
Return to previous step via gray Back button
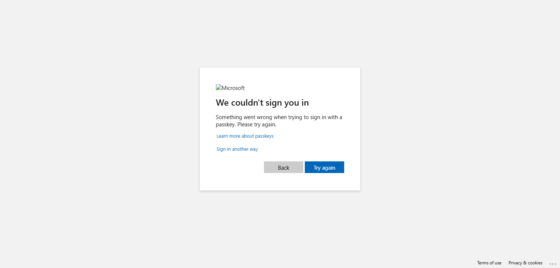[x=284, y=167]
